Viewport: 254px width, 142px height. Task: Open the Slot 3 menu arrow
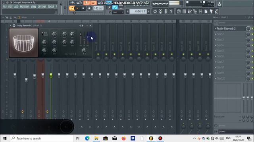(215, 40)
